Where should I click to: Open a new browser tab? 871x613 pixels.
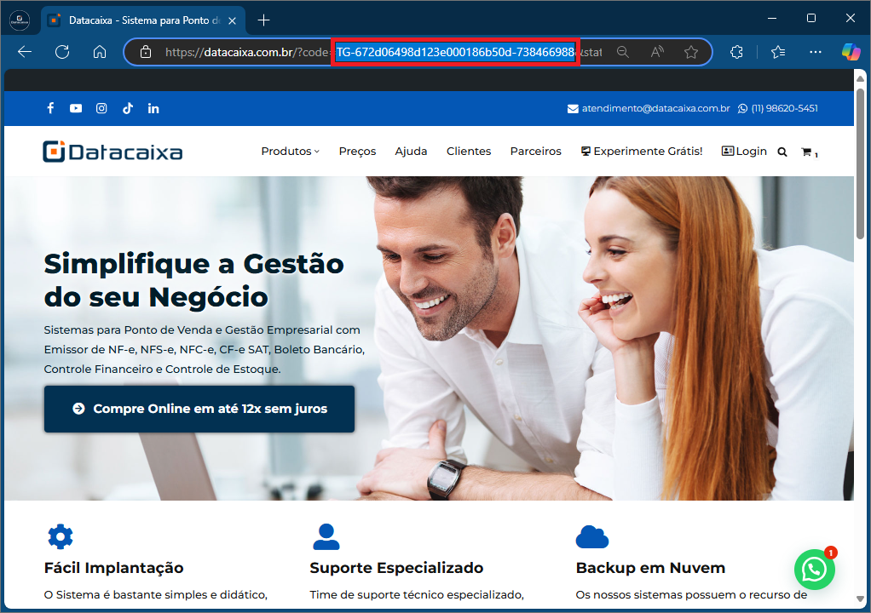tap(264, 20)
